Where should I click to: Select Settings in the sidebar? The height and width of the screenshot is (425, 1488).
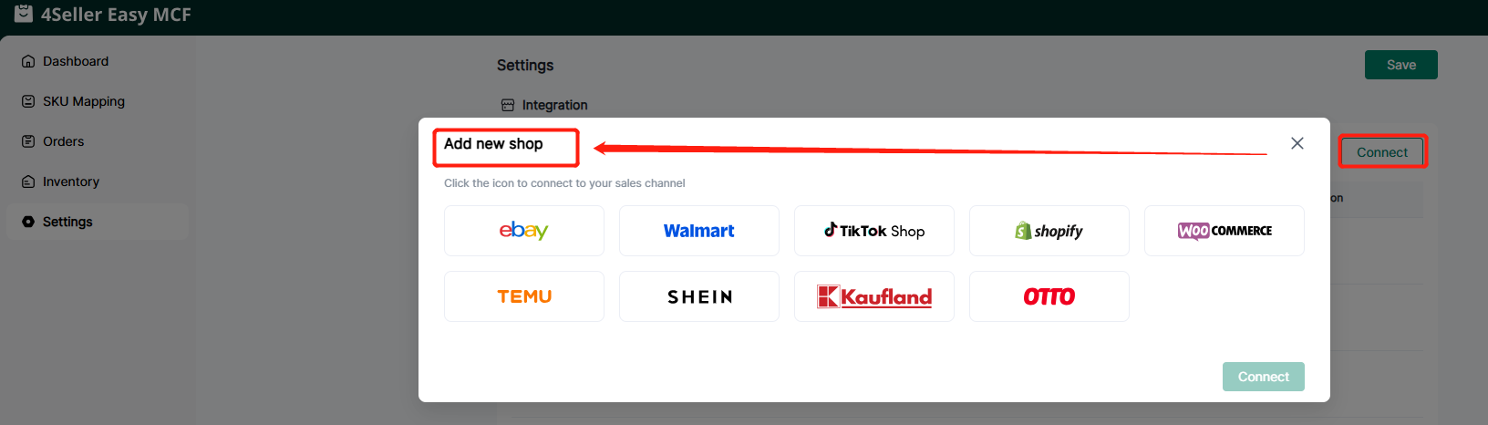point(67,222)
